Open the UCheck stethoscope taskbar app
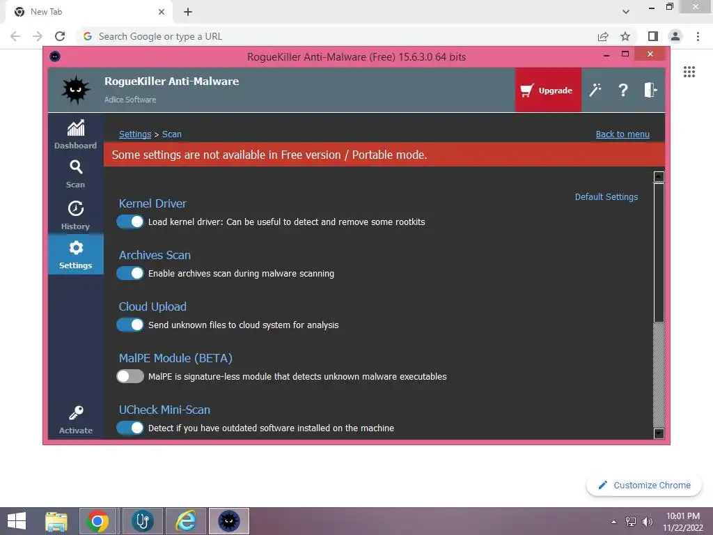 pyautogui.click(x=143, y=521)
